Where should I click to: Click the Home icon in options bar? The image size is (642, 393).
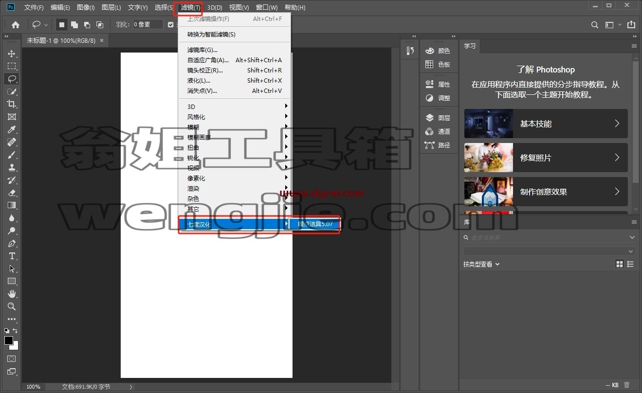click(16, 24)
